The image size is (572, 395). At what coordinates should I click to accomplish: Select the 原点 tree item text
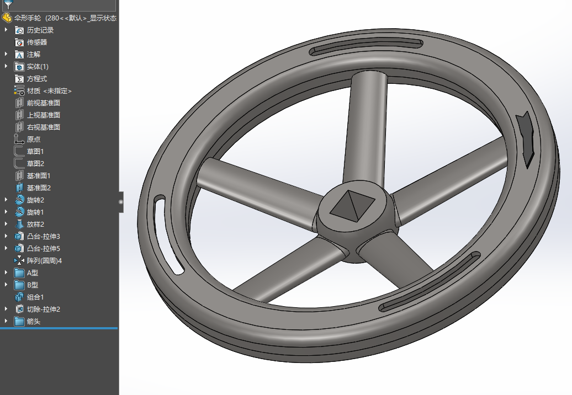[34, 139]
